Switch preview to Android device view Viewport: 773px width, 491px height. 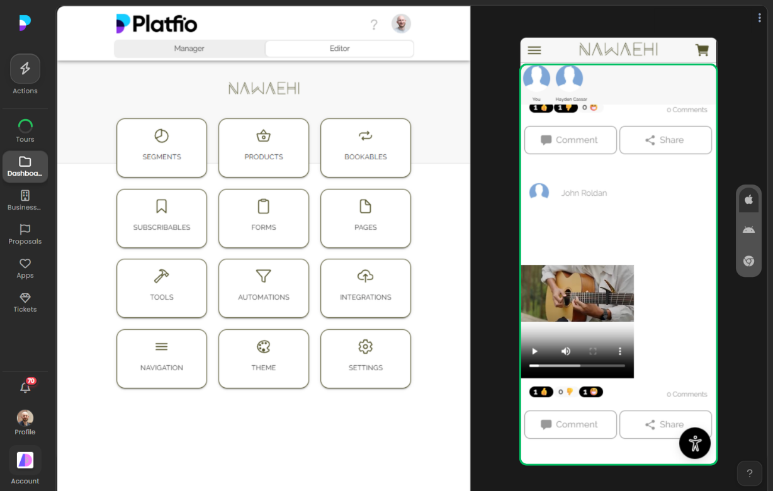point(748,229)
